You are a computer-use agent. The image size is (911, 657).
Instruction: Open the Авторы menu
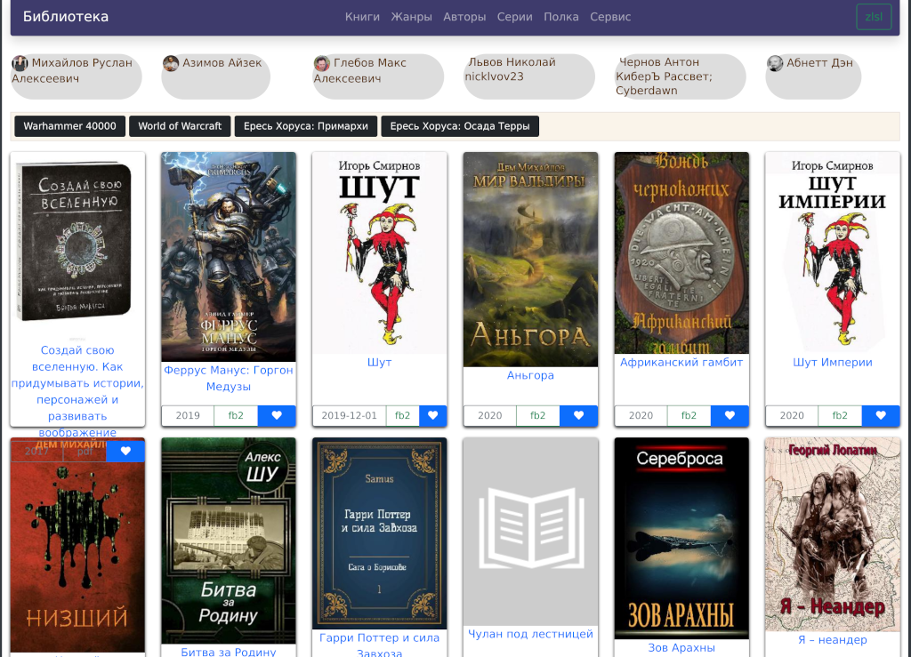click(x=464, y=17)
